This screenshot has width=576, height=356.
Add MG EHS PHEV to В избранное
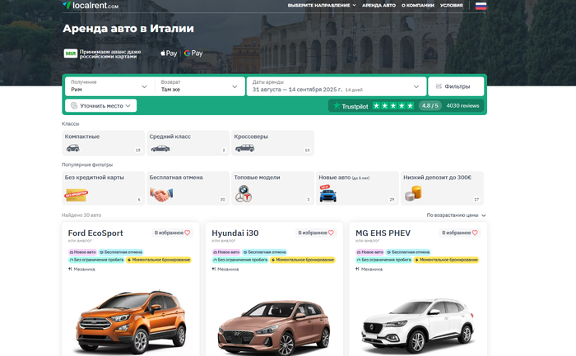tap(459, 233)
